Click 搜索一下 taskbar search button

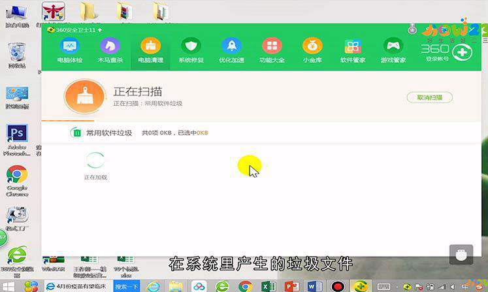(126, 286)
